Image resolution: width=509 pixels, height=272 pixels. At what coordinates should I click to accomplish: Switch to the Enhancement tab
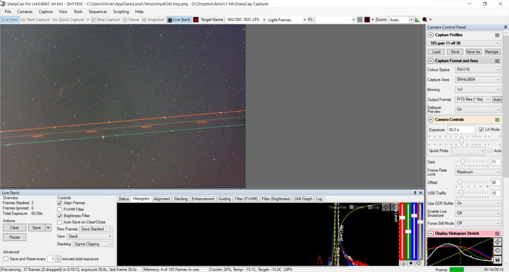203,199
